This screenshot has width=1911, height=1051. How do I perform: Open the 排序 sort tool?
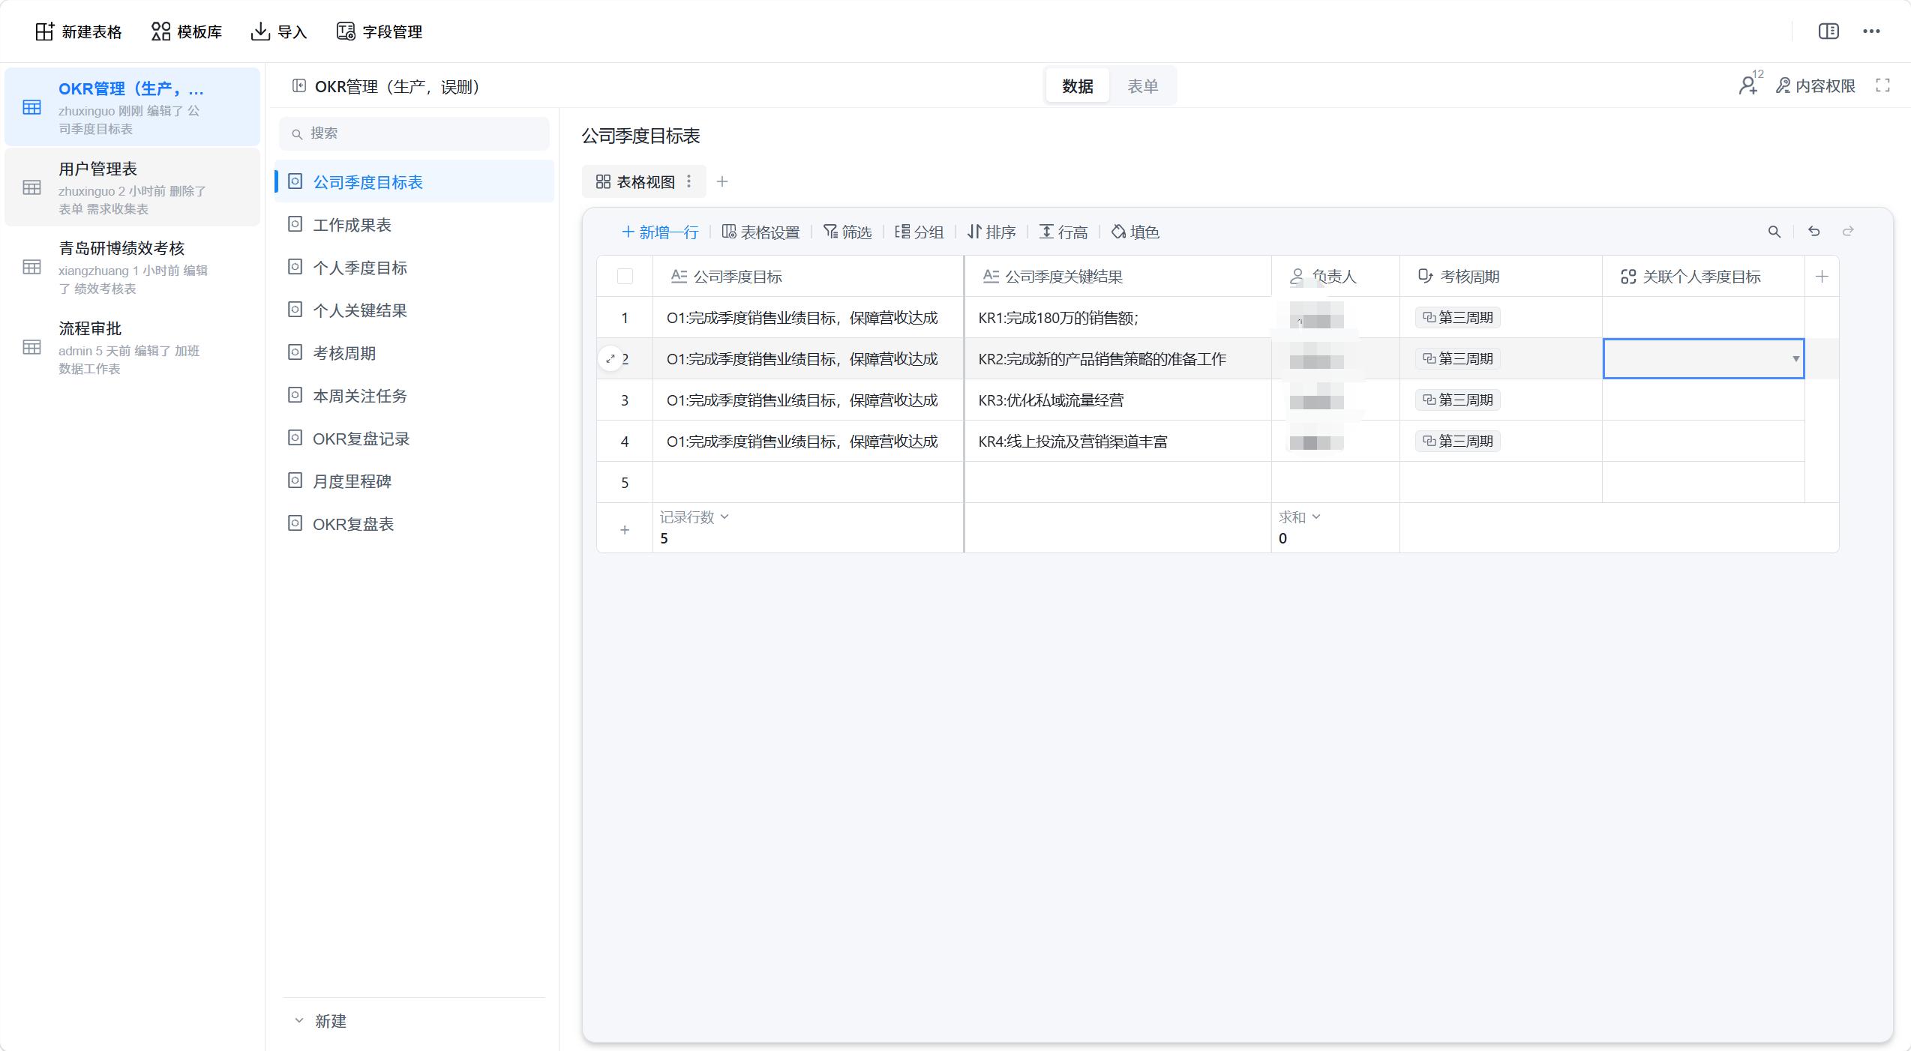991,232
